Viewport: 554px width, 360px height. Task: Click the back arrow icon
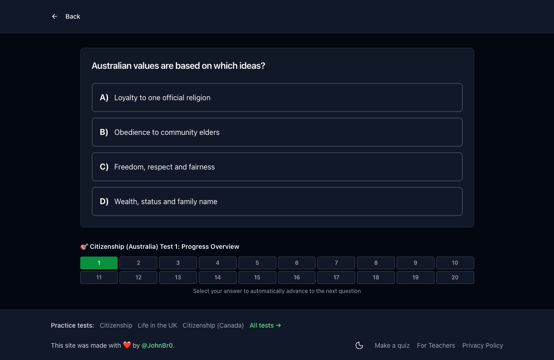coord(55,16)
